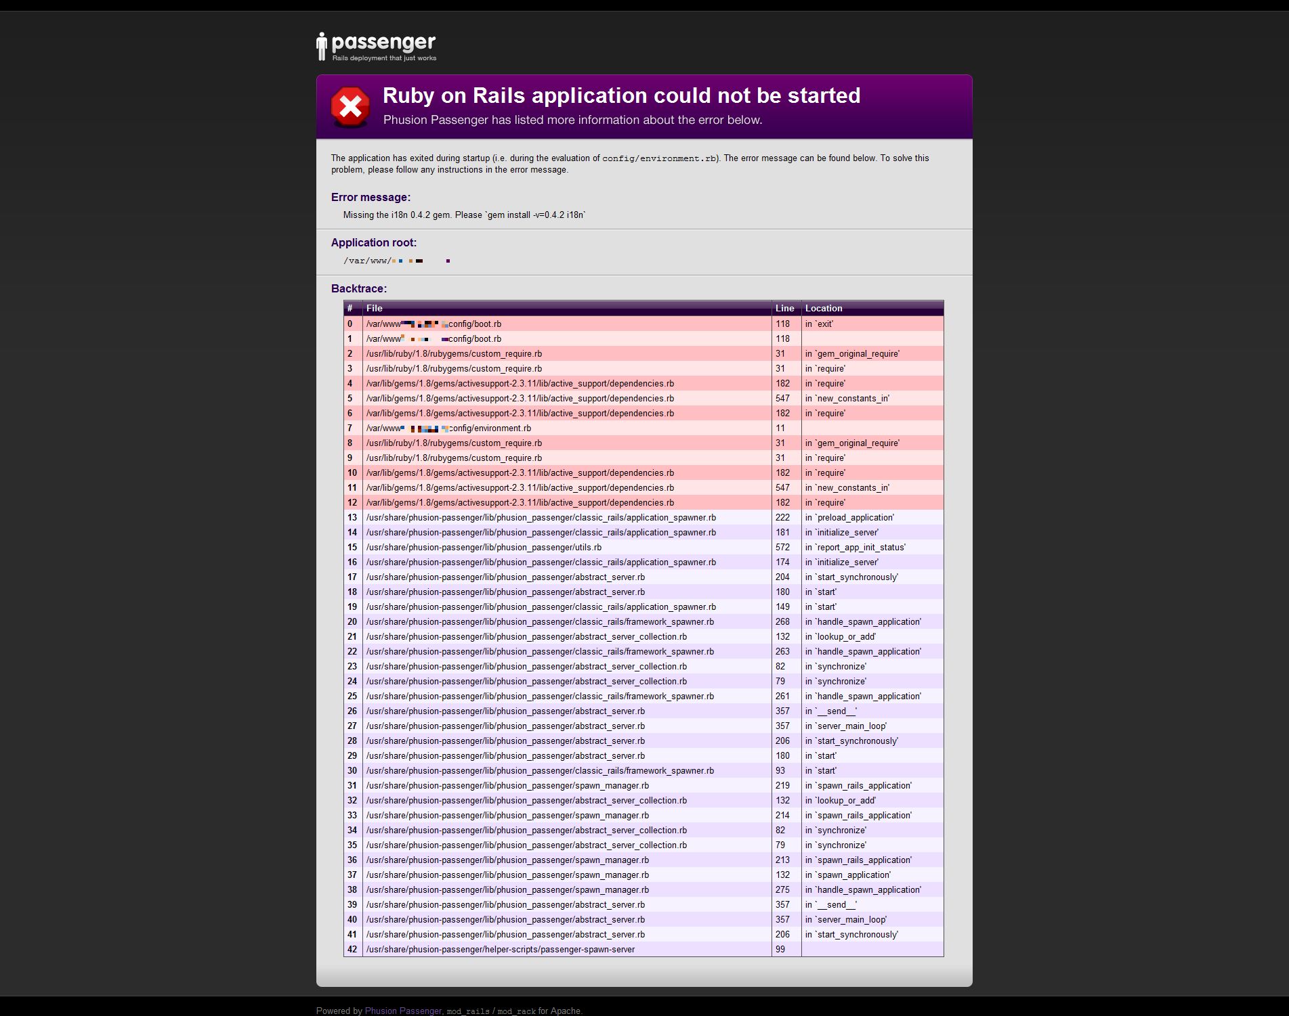
Task: Click `__send__' in row 39
Action: tap(831, 904)
